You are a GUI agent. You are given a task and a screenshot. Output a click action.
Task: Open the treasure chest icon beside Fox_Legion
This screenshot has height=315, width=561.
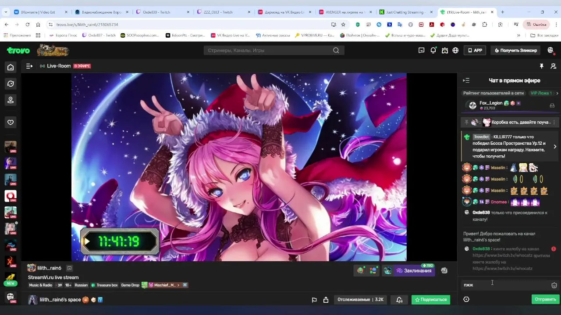(552, 105)
